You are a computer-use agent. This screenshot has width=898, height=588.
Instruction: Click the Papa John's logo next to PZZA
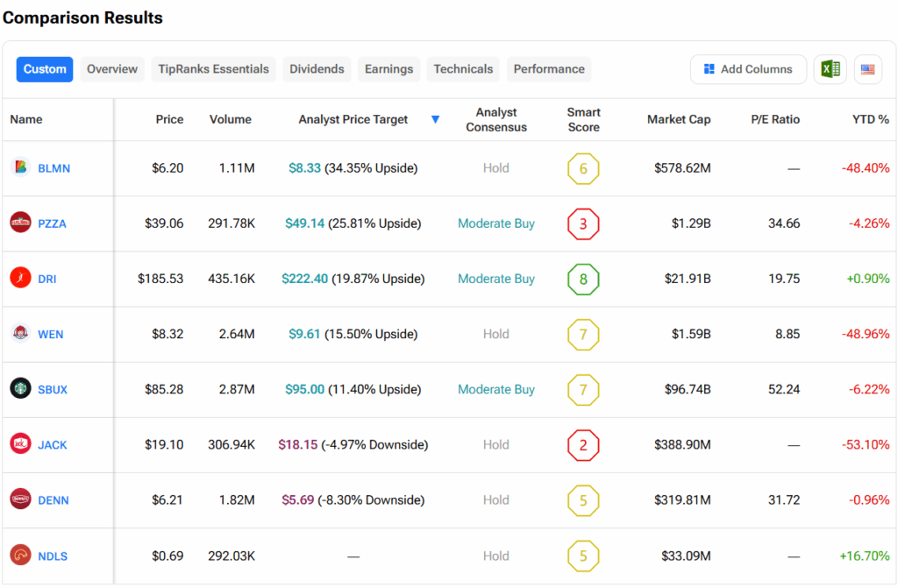(20, 223)
